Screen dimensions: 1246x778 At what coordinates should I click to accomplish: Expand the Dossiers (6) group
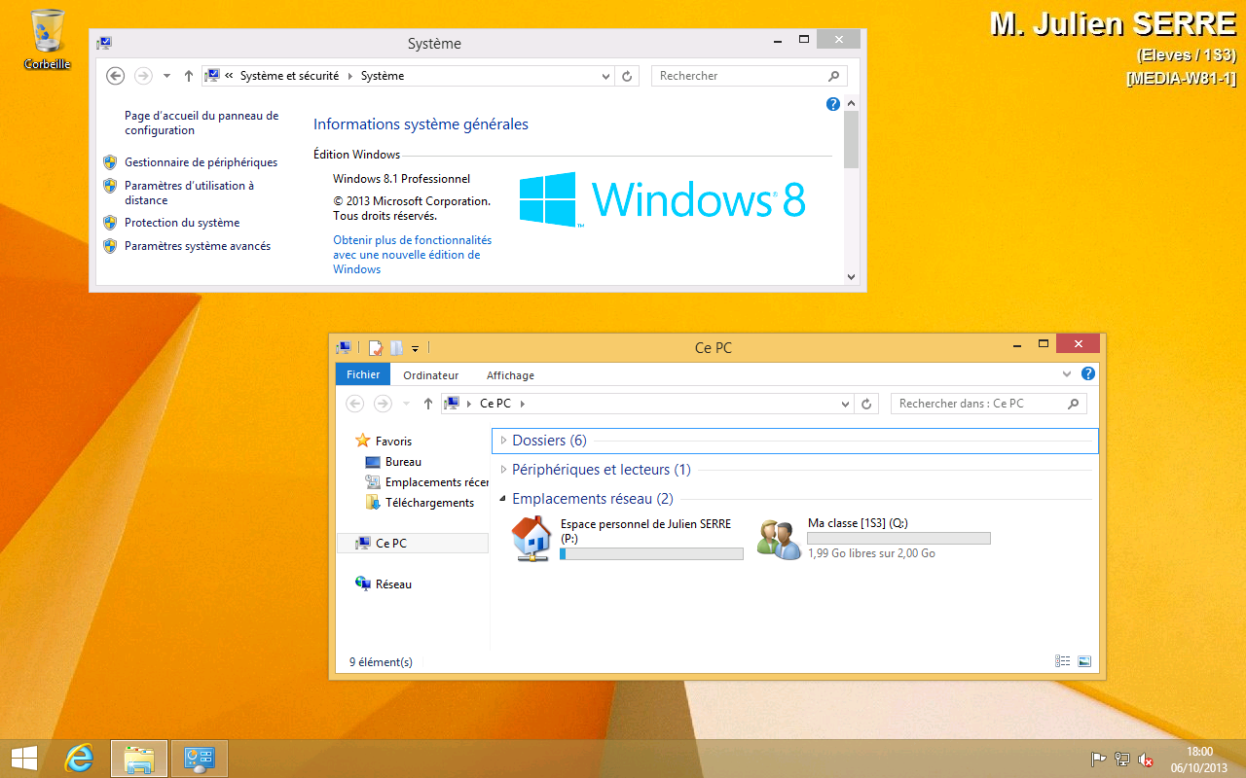click(503, 441)
